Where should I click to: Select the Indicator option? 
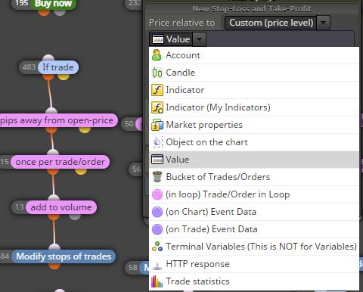[254, 90]
